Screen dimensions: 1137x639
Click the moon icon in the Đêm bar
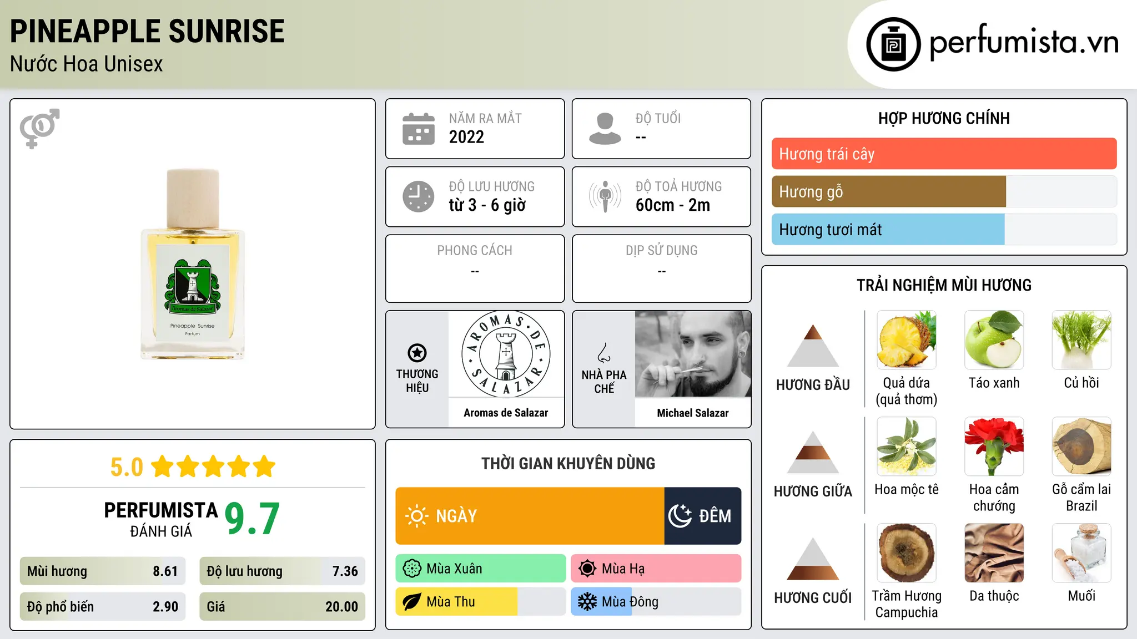click(x=680, y=516)
